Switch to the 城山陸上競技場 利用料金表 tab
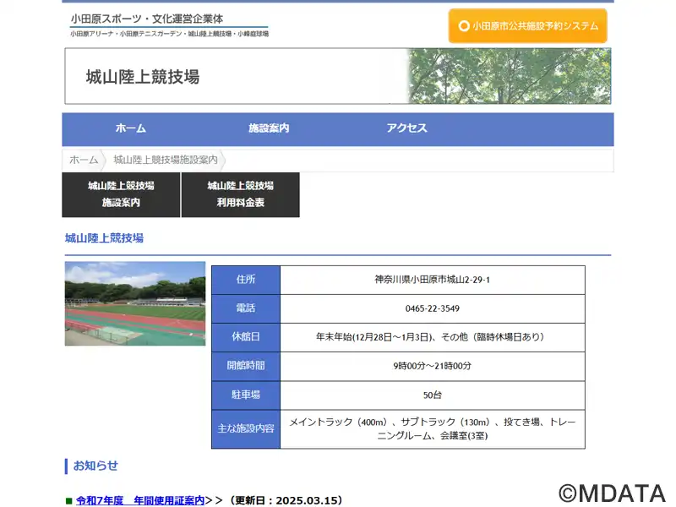 pyautogui.click(x=240, y=194)
